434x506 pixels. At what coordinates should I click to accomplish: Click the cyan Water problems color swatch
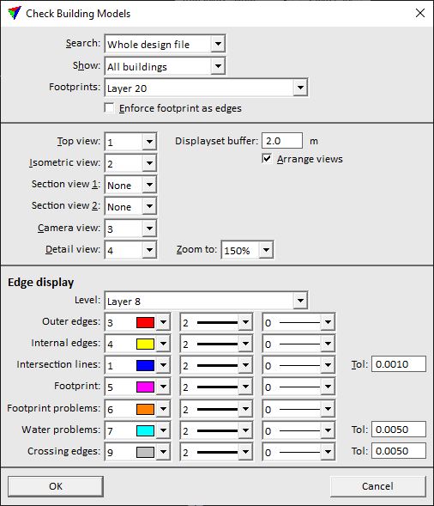(145, 430)
